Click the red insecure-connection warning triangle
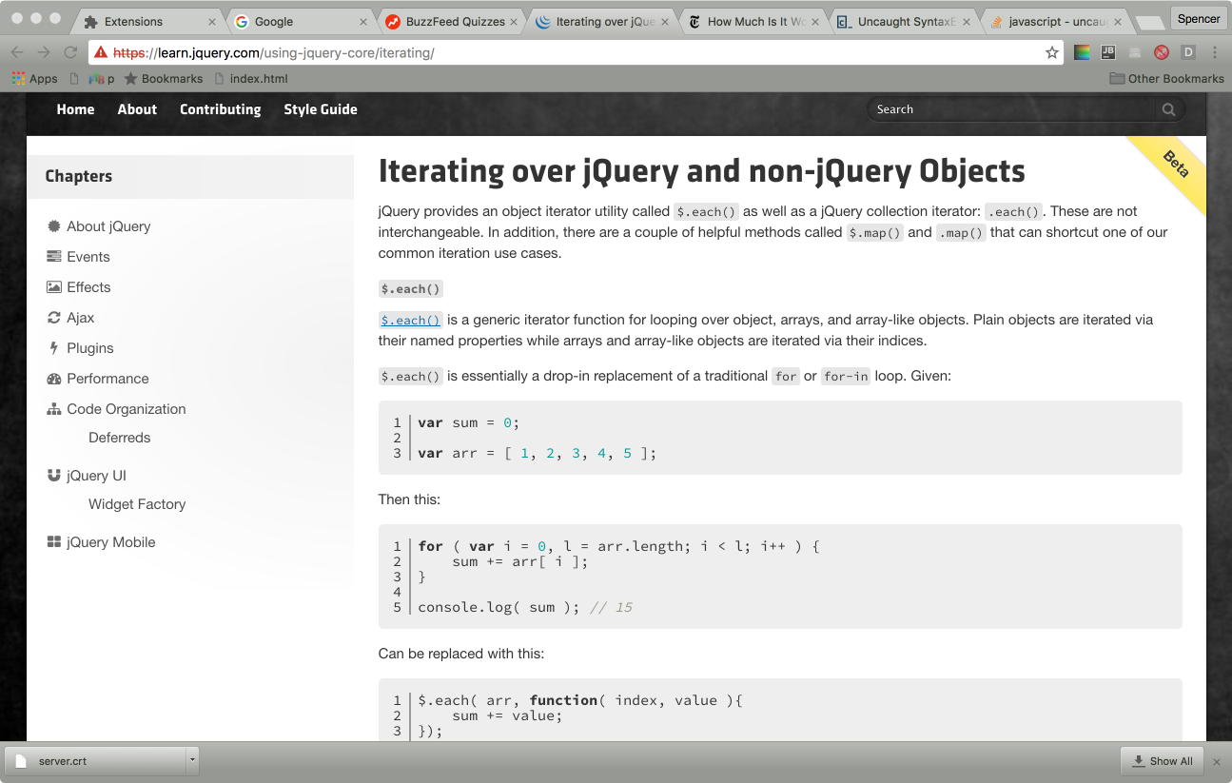 pyautogui.click(x=101, y=52)
